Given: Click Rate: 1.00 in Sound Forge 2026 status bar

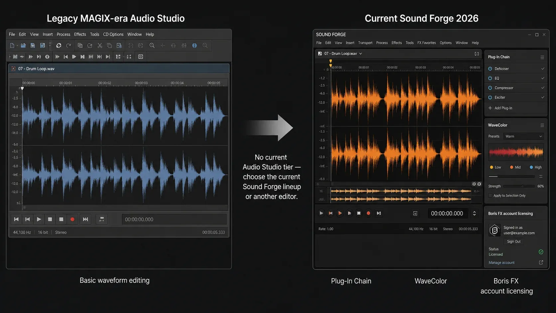Looking at the screenshot, I should [326, 229].
